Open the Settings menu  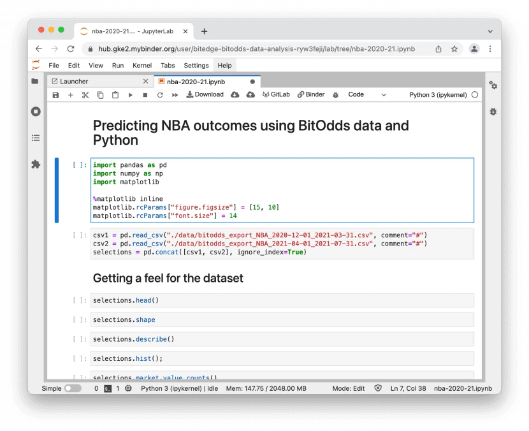pos(196,66)
